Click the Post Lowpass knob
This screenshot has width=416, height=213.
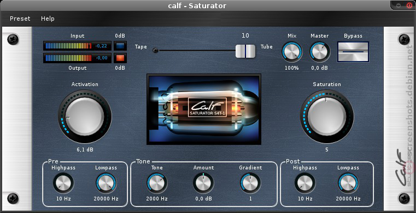(x=348, y=183)
